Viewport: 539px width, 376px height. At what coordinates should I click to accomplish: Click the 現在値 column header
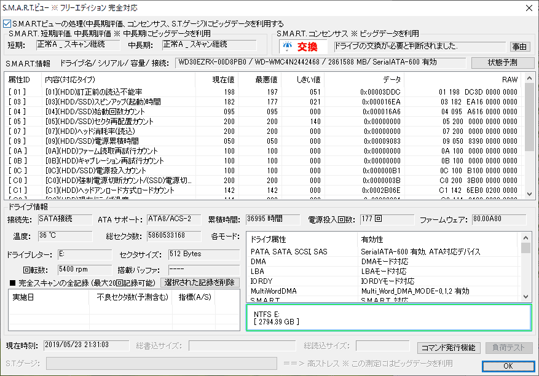point(216,80)
